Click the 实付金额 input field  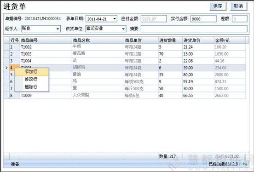pos(203,19)
